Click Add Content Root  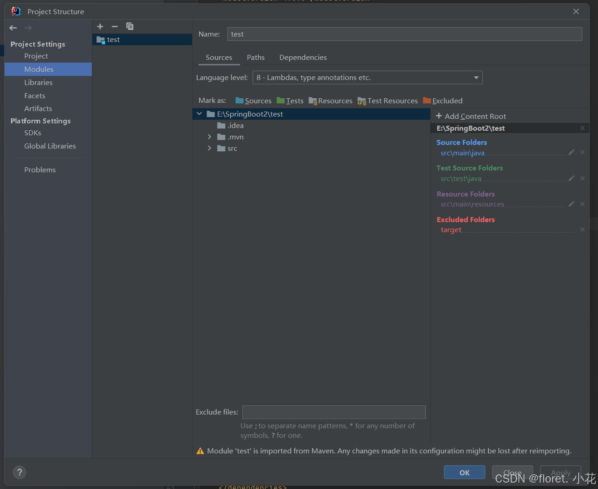pos(471,116)
